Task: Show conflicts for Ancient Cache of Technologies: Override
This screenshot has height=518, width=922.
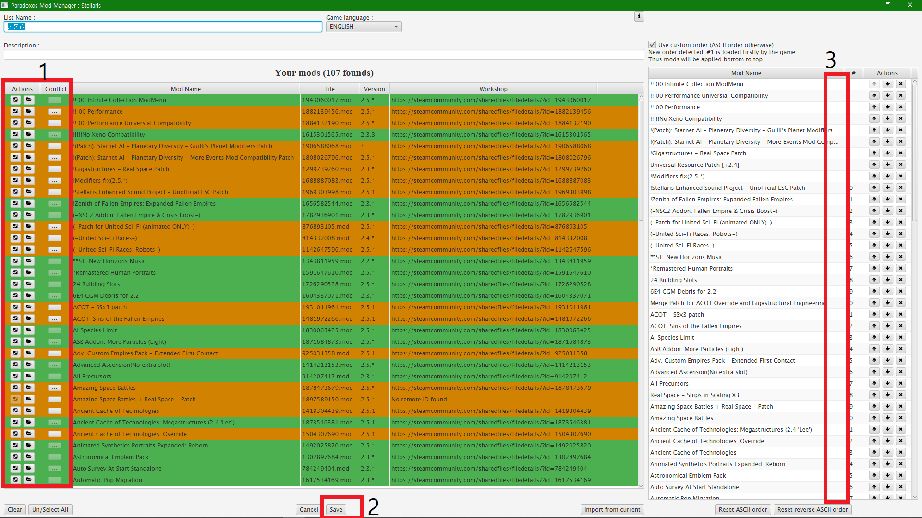Action: 54,434
